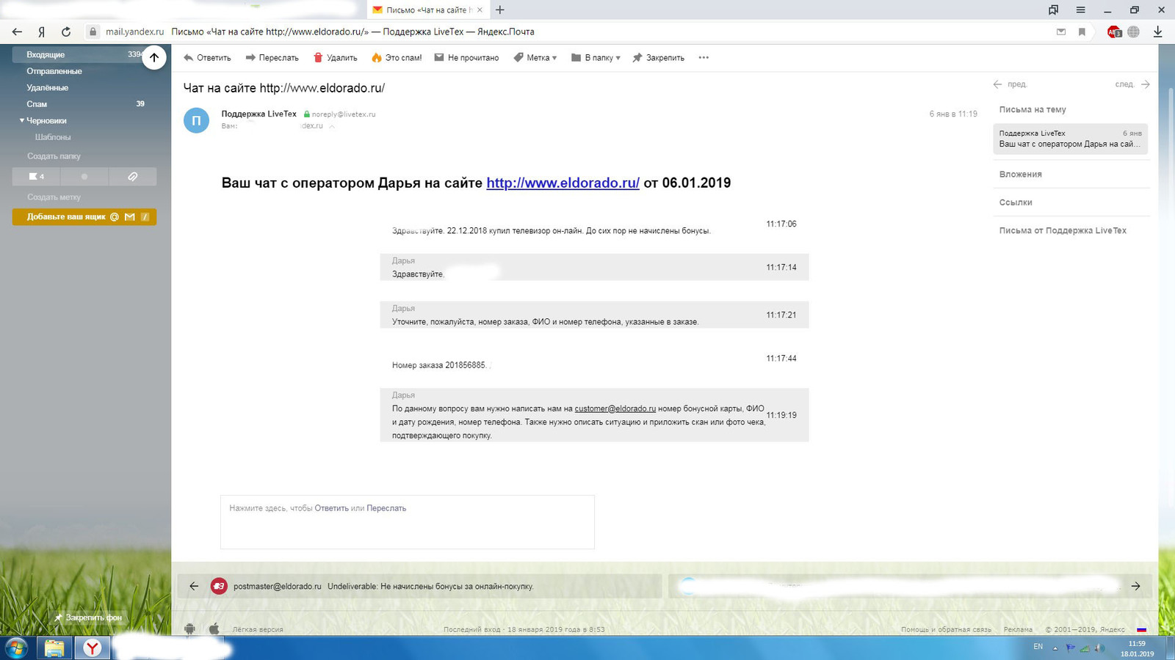Expand Письма на тему section
The height and width of the screenshot is (660, 1175).
point(1033,109)
